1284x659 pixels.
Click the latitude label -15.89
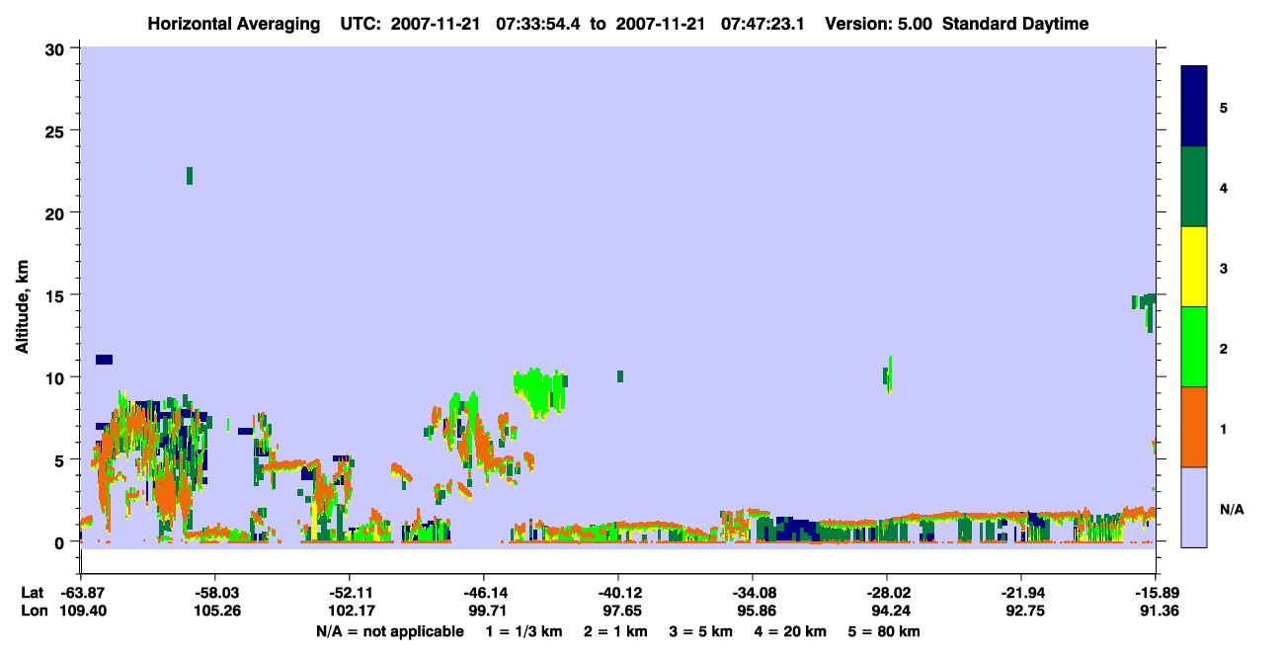coord(1155,593)
